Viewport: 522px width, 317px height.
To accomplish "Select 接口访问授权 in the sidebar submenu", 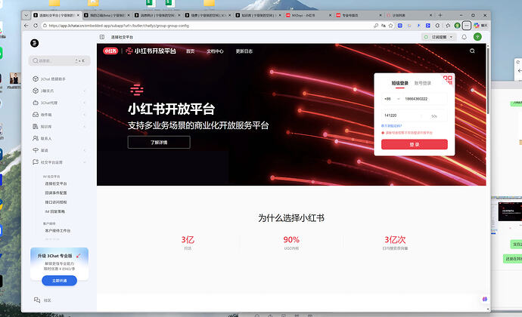I will click(x=56, y=202).
